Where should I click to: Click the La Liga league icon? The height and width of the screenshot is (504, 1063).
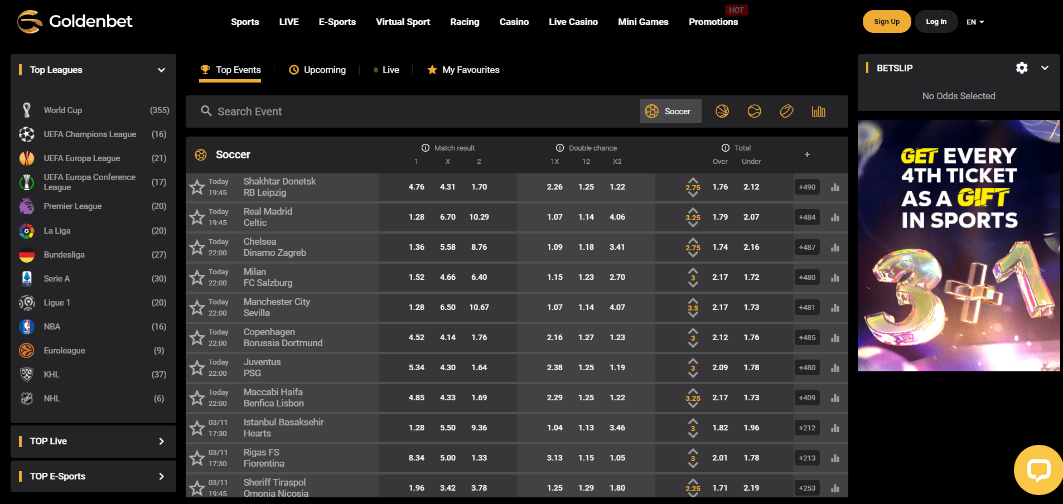coord(27,231)
